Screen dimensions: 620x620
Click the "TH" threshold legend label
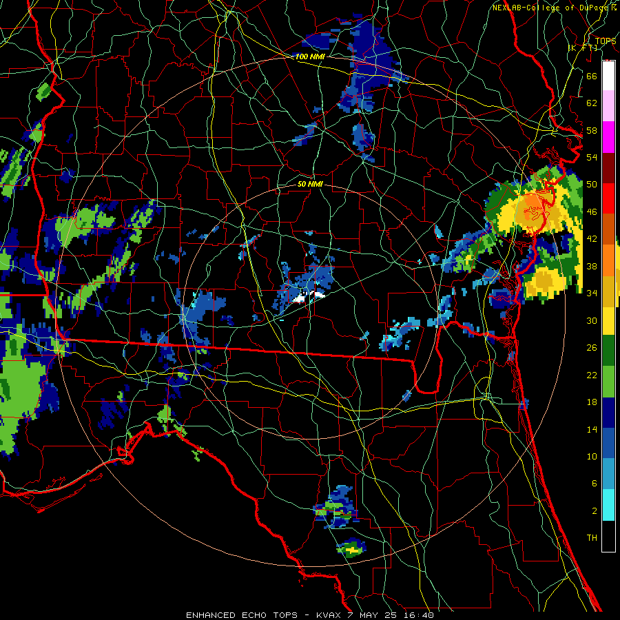pyautogui.click(x=592, y=538)
